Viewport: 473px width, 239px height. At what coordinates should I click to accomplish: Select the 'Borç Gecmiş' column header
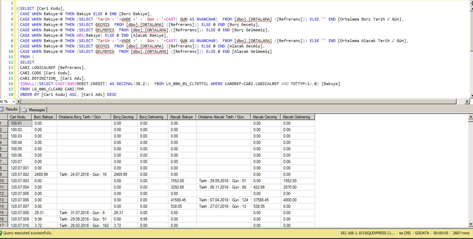pyautogui.click(x=124, y=117)
